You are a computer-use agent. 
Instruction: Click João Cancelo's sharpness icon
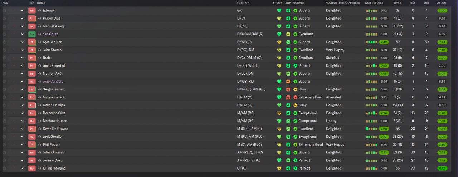[288, 82]
